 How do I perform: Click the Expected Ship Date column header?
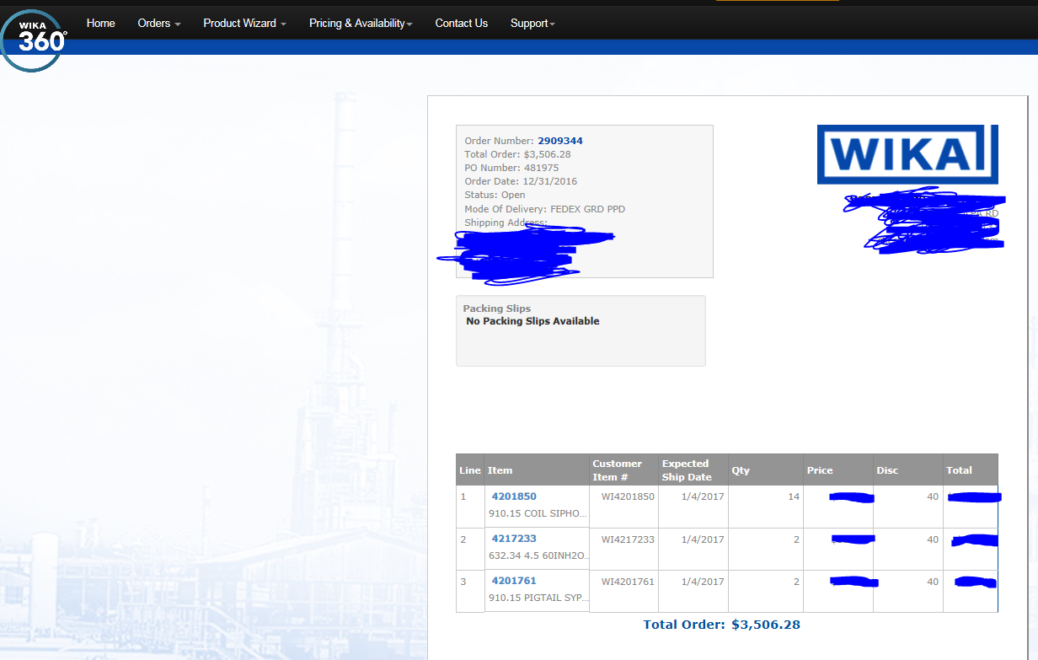[x=693, y=470]
